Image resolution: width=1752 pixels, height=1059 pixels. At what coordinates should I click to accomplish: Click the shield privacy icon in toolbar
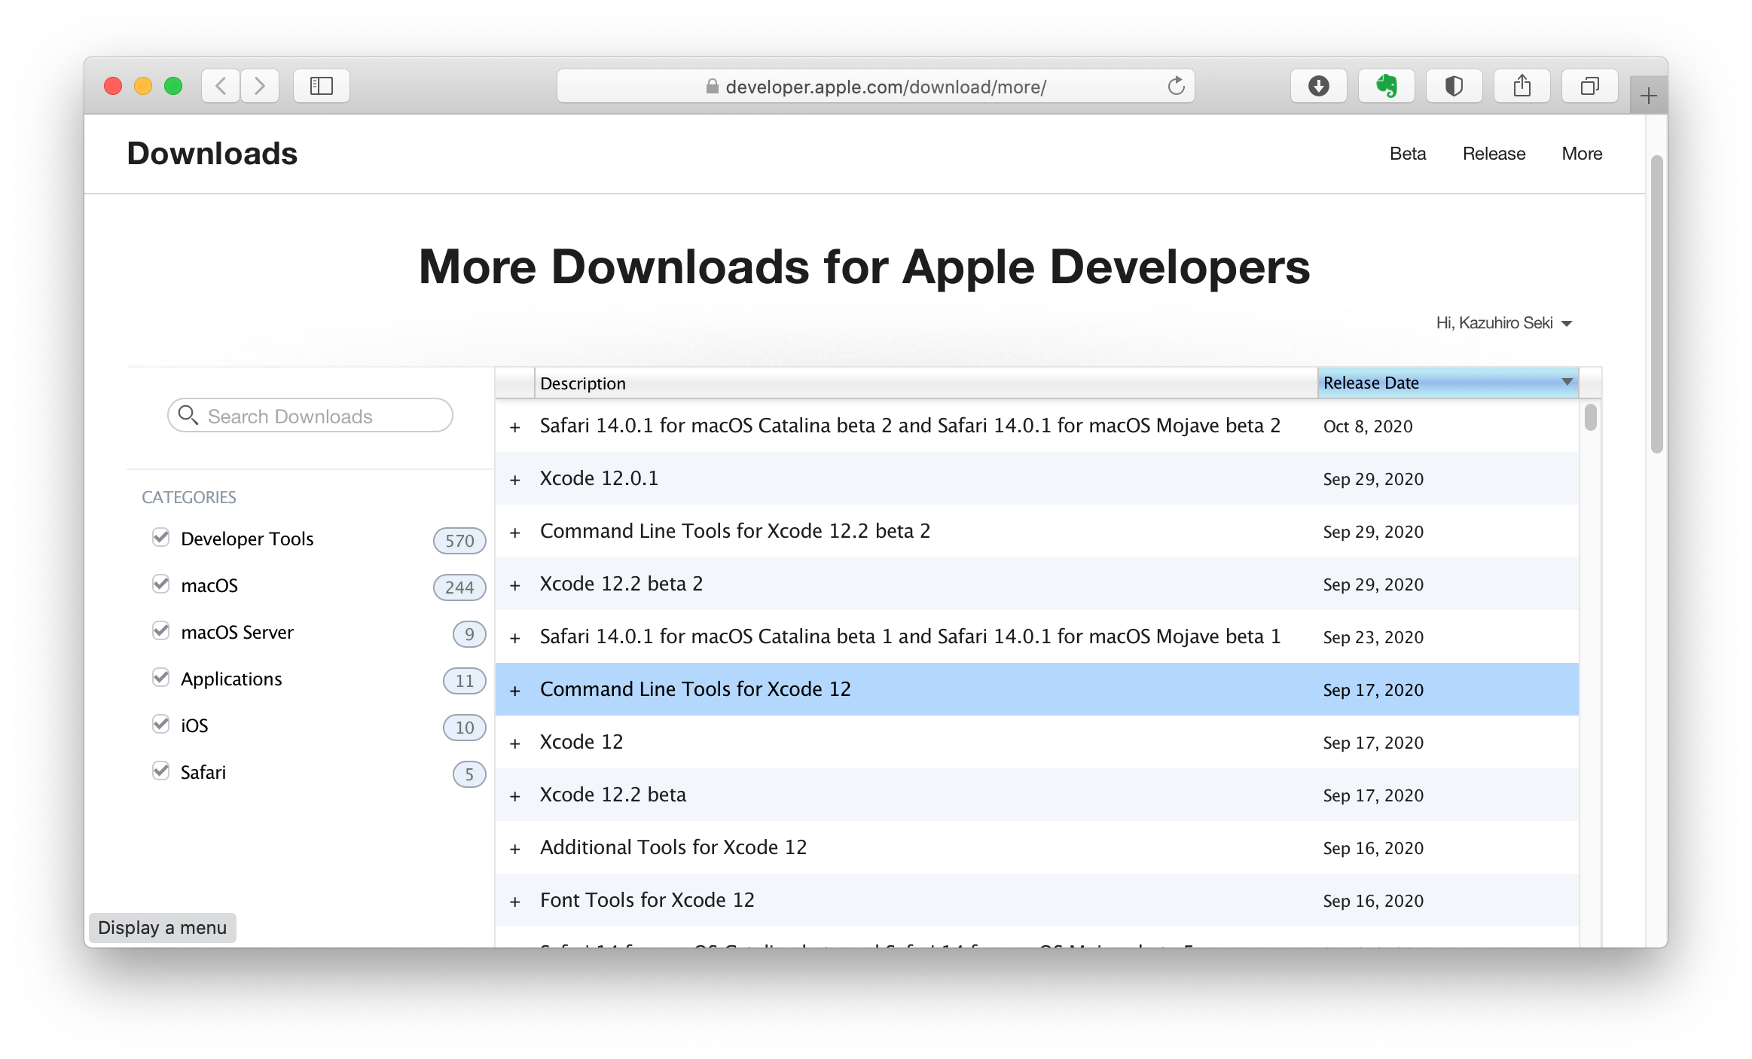pos(1454,86)
